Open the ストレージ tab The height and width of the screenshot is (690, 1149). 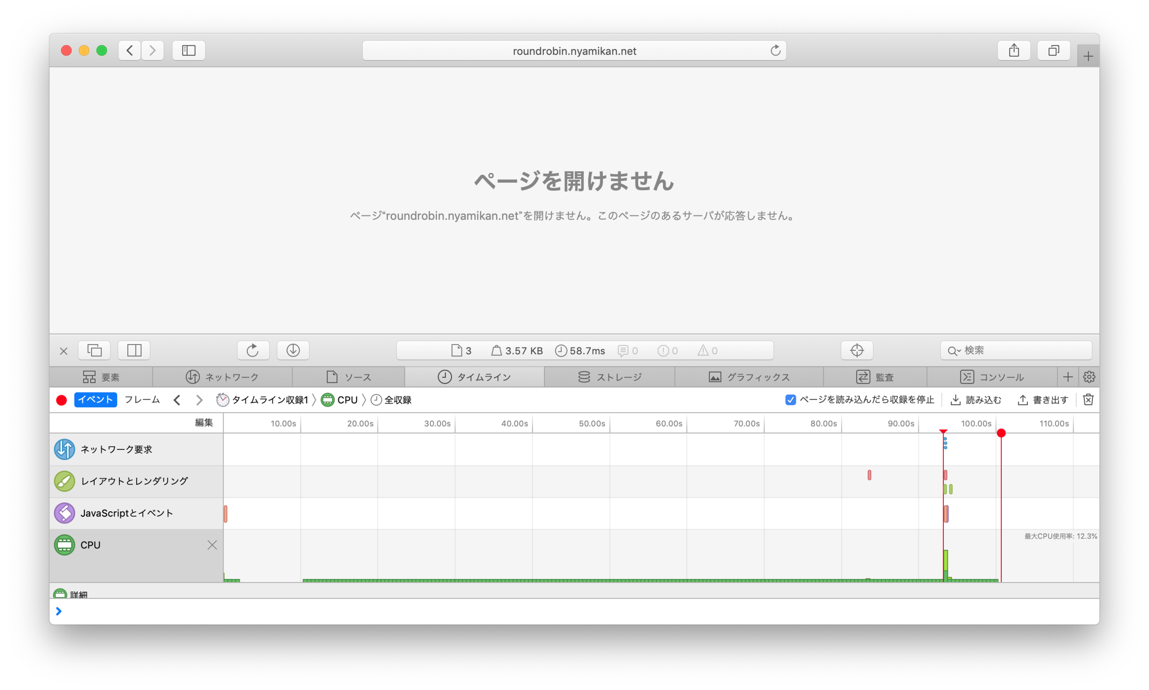[610, 377]
